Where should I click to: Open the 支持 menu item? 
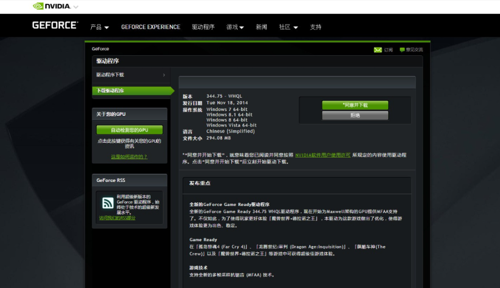coord(315,27)
